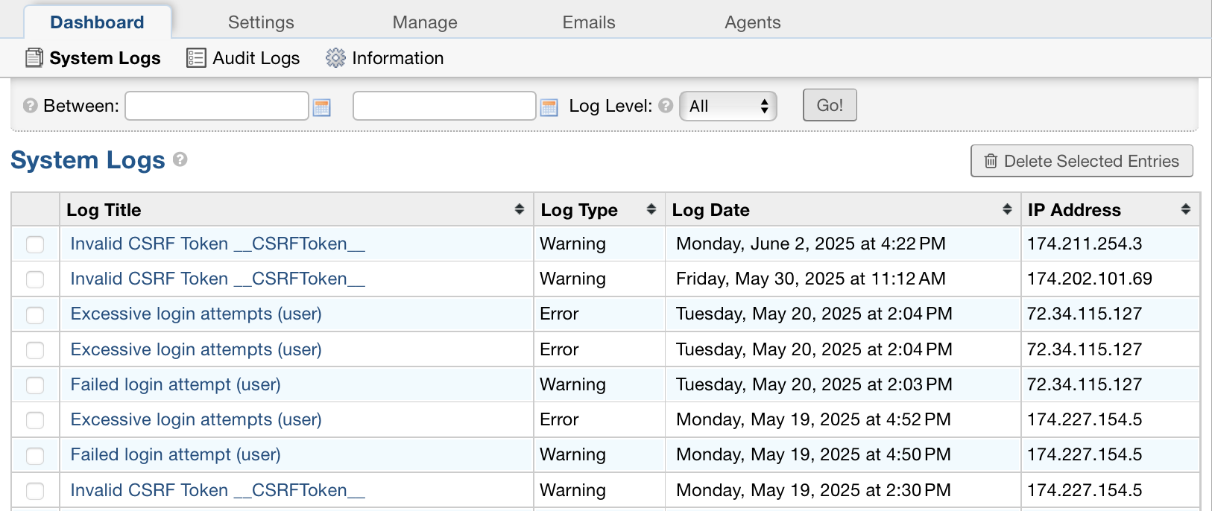1212x511 pixels.
Task: Open the Agents tab
Action: tap(752, 22)
